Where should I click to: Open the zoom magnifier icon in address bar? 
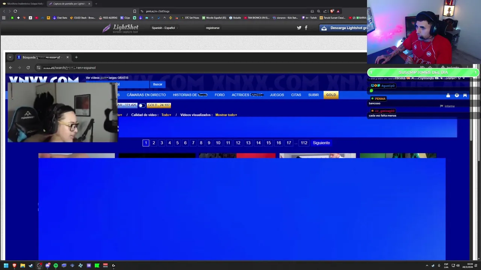[x=319, y=11]
